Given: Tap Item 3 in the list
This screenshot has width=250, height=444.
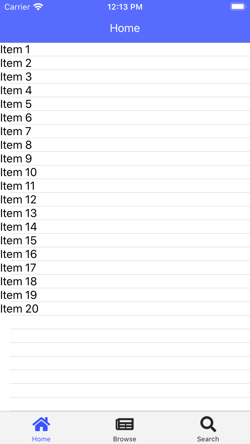Looking at the screenshot, I should [x=125, y=77].
